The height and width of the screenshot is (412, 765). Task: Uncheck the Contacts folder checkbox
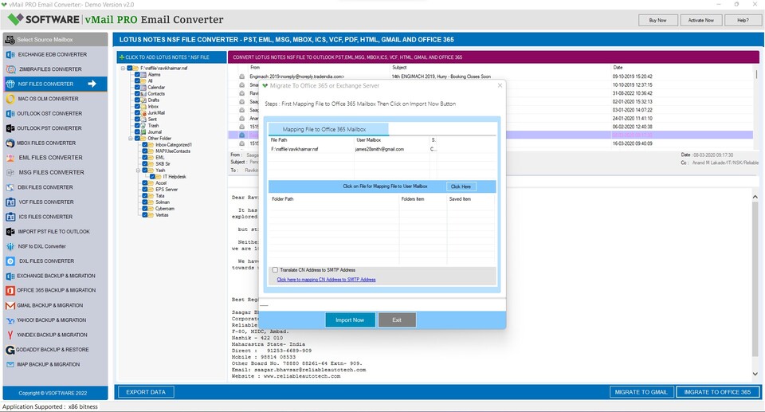point(137,94)
